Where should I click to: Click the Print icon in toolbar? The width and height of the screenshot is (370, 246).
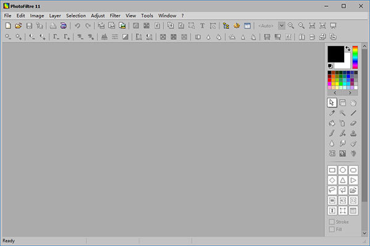click(53, 26)
